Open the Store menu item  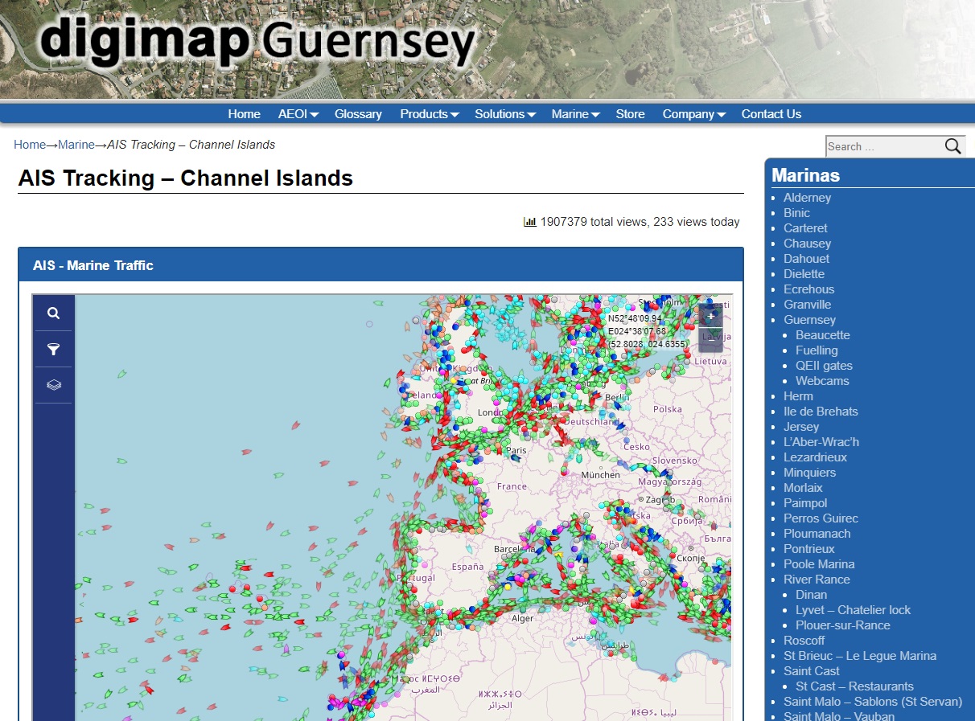coord(630,114)
